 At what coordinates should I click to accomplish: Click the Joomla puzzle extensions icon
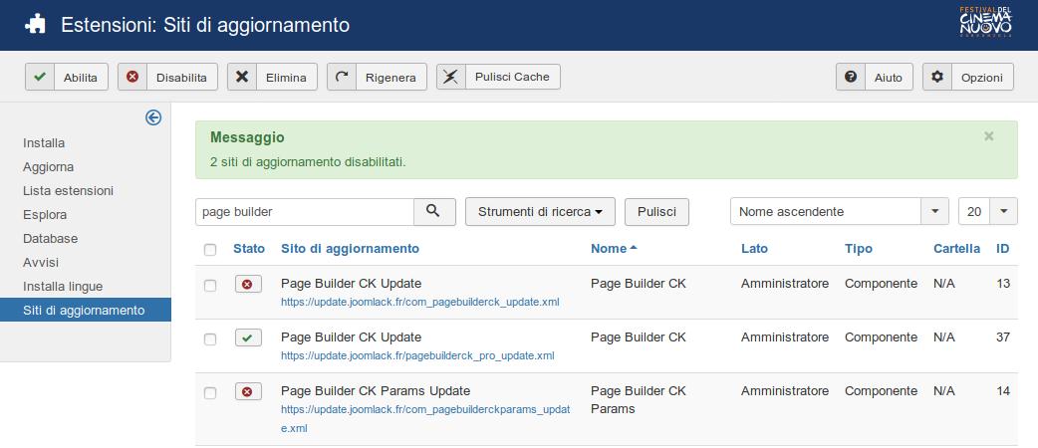pos(35,25)
